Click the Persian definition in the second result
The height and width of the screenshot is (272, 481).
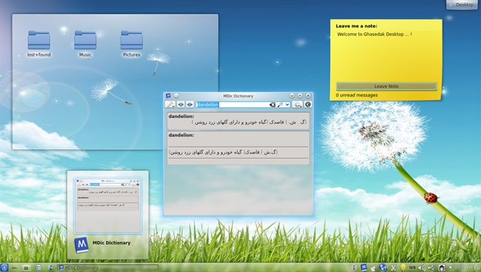click(223, 152)
